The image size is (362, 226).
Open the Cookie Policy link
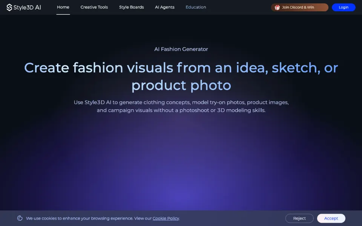point(166,218)
